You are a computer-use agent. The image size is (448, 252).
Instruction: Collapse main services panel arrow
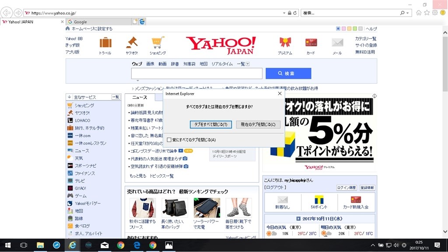(x=70, y=97)
